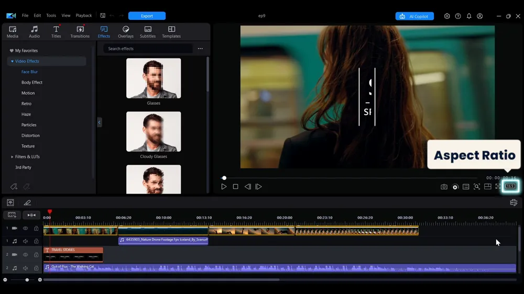Open the Tools menu
Image resolution: width=524 pixels, height=294 pixels.
point(51,16)
